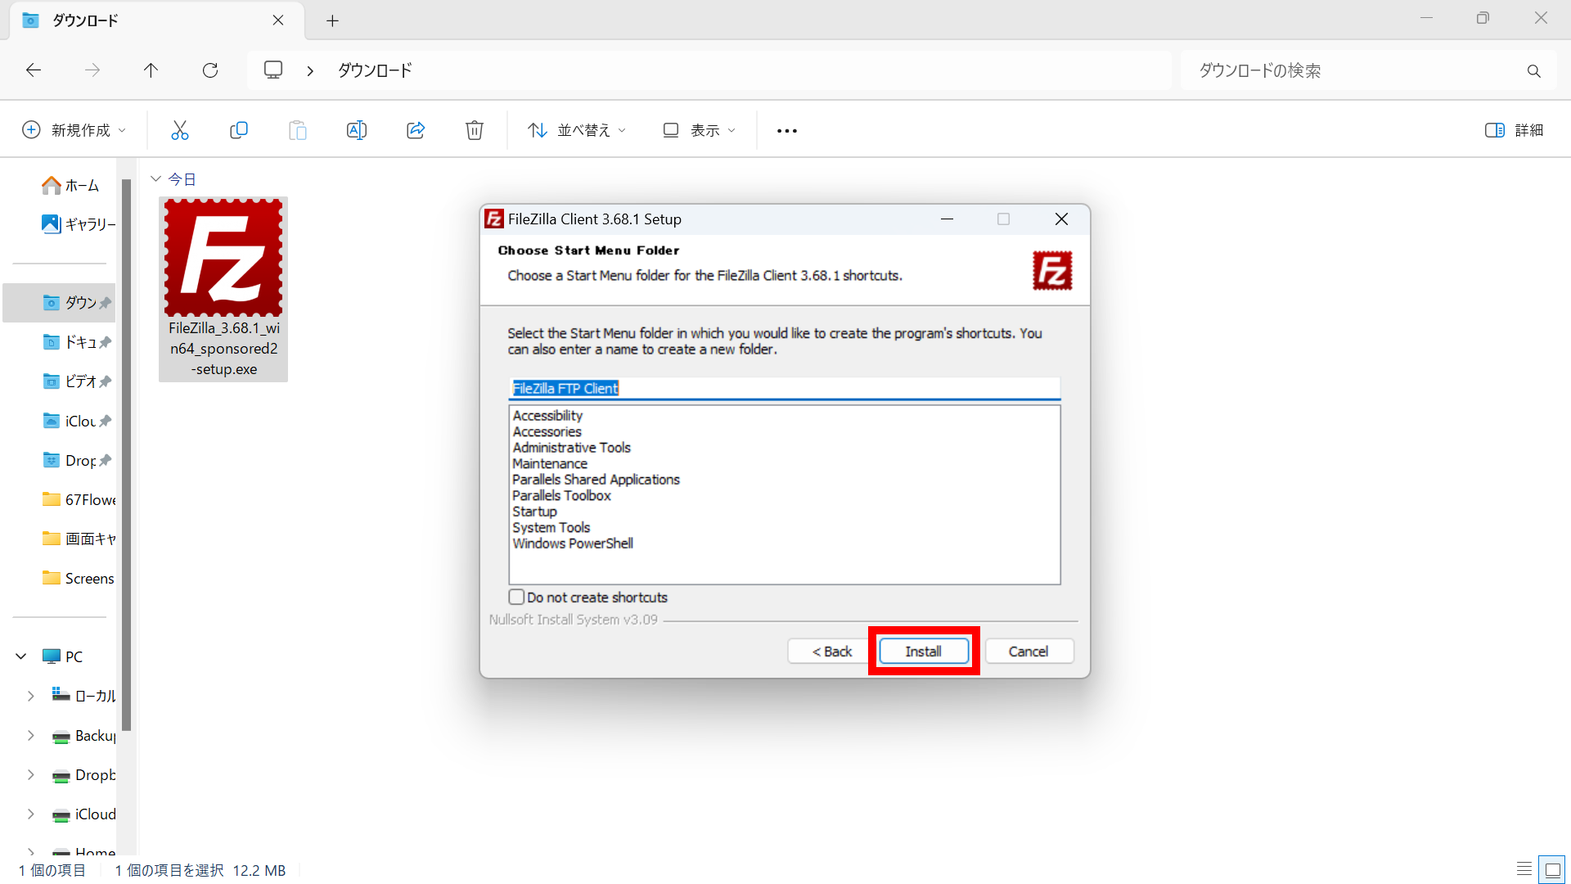Expand the iCloud drive node under PC
This screenshot has height=884, width=1571.
pos(31,814)
